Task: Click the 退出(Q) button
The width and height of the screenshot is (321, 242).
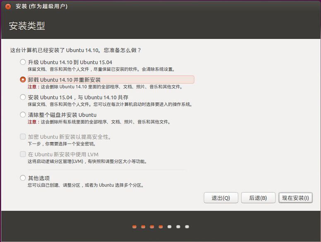Action: (x=221, y=198)
